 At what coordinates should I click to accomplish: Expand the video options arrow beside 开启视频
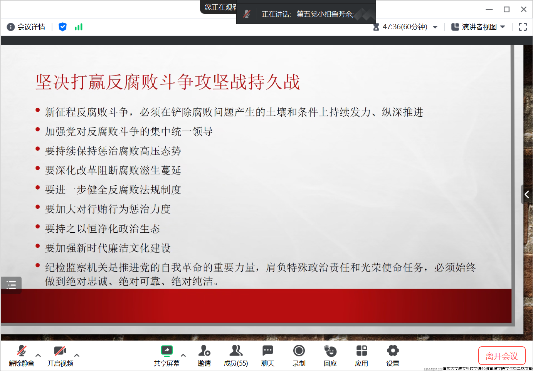(x=77, y=355)
